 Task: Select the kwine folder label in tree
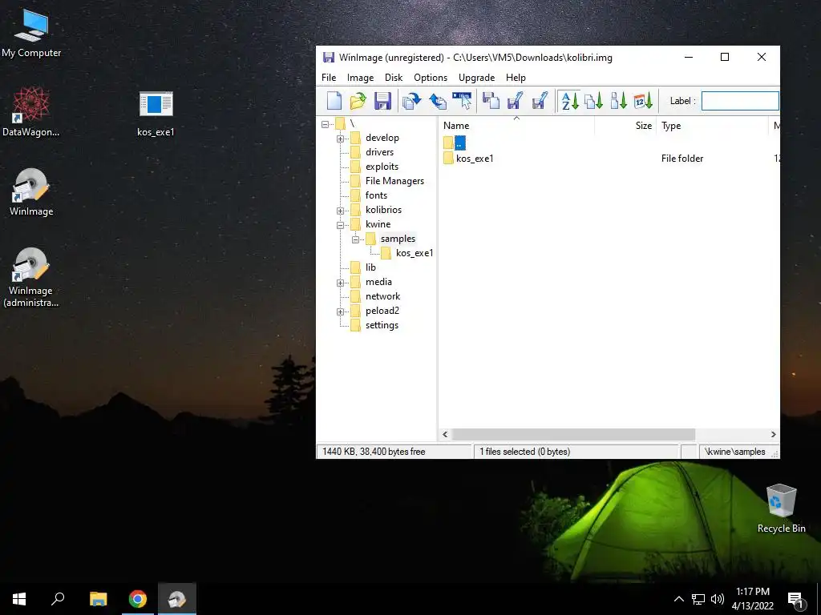[378, 224]
